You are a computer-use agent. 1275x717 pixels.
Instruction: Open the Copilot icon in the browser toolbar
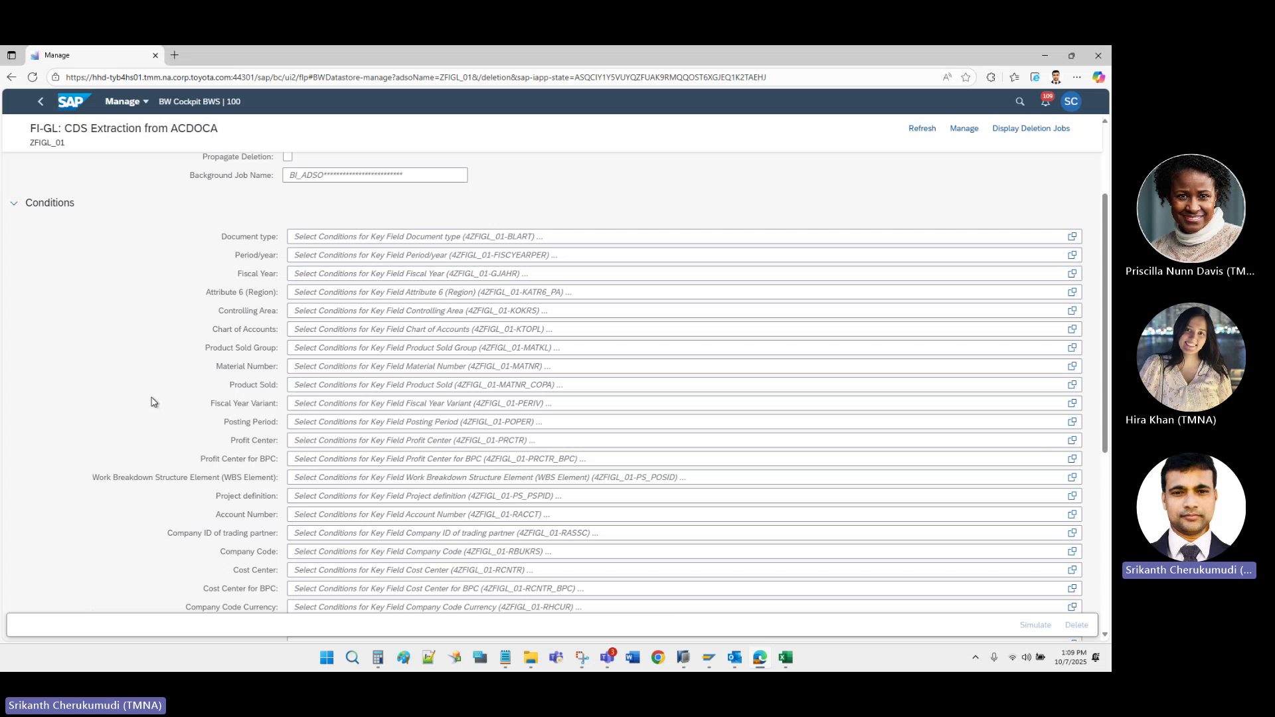(1100, 77)
